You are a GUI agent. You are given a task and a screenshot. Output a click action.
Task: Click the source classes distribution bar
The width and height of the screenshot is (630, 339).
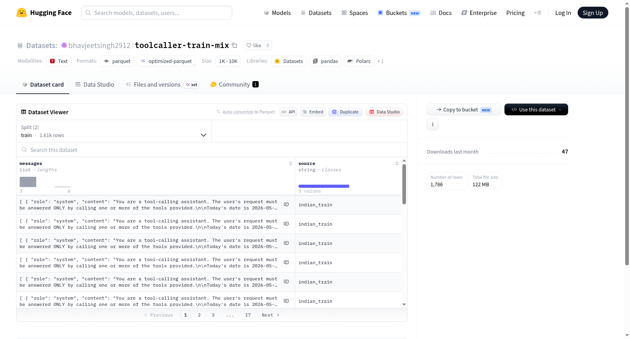(324, 186)
